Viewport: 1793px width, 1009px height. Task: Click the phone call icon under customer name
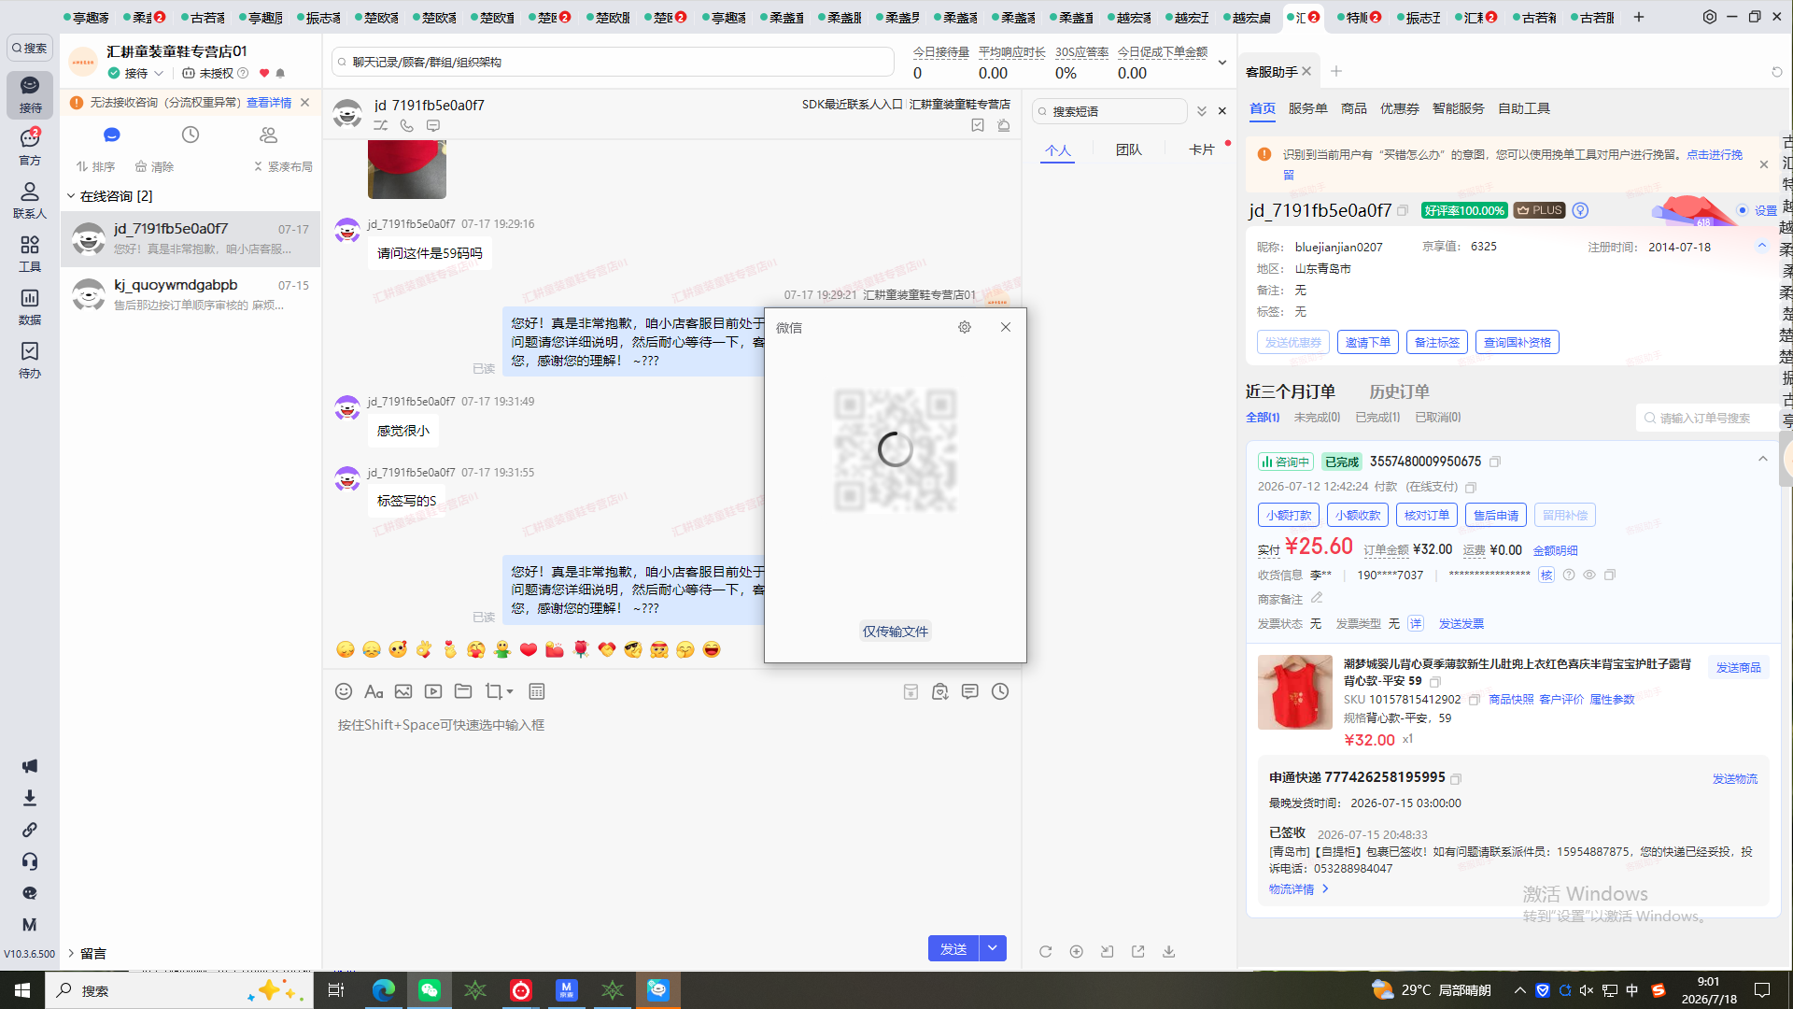click(x=407, y=125)
